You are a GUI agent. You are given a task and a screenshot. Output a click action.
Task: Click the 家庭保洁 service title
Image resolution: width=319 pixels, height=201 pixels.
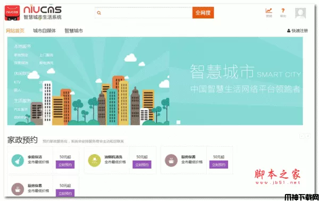35,157
